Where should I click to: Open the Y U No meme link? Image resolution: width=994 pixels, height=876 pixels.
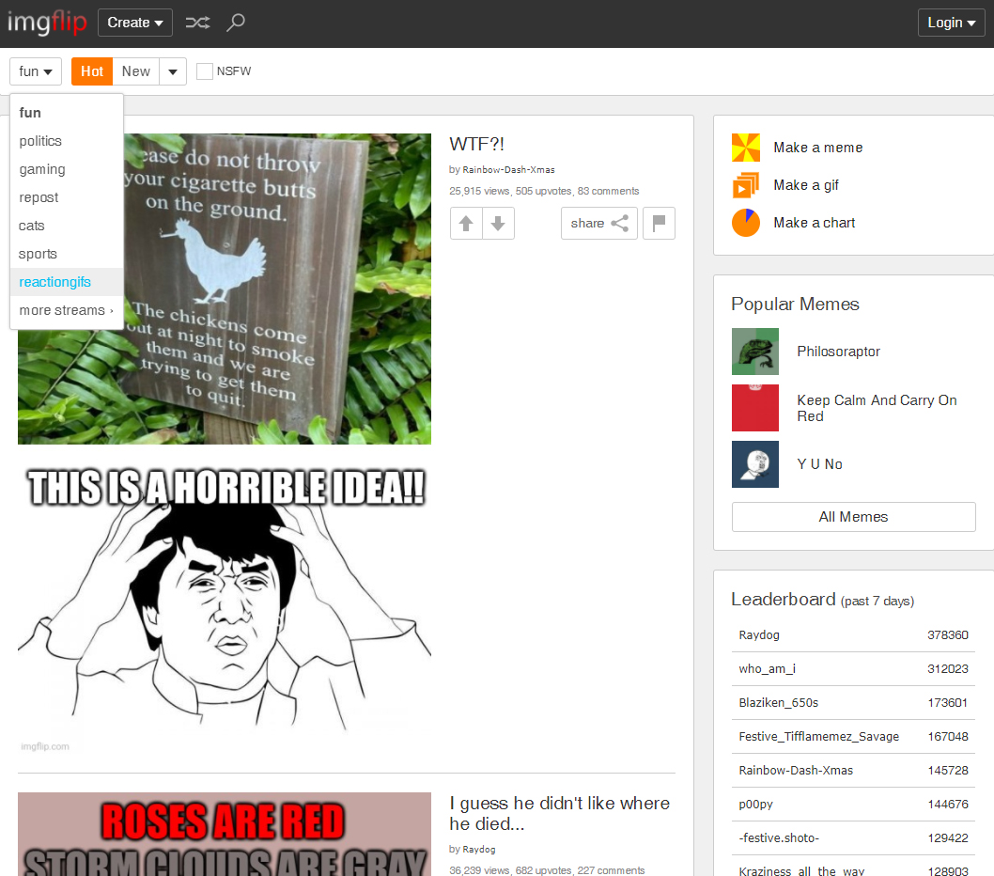click(x=819, y=464)
